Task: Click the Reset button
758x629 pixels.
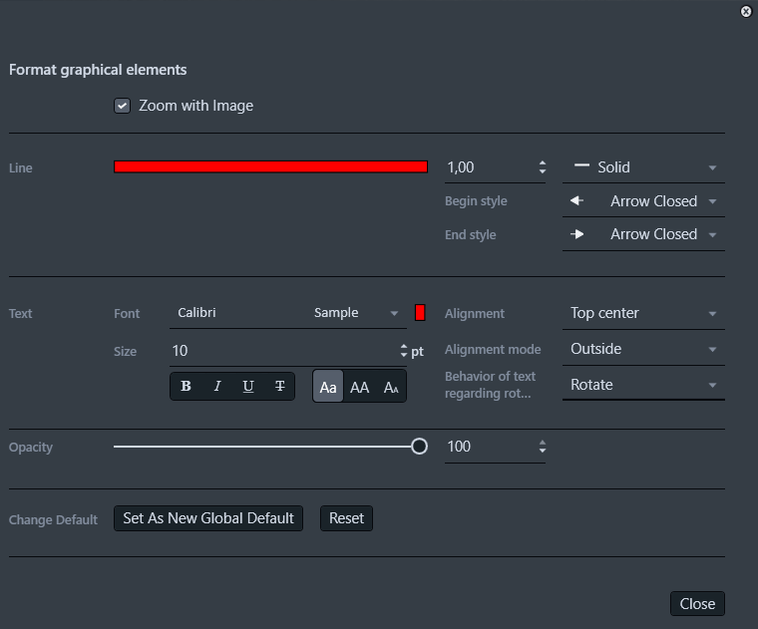Action: [x=346, y=518]
